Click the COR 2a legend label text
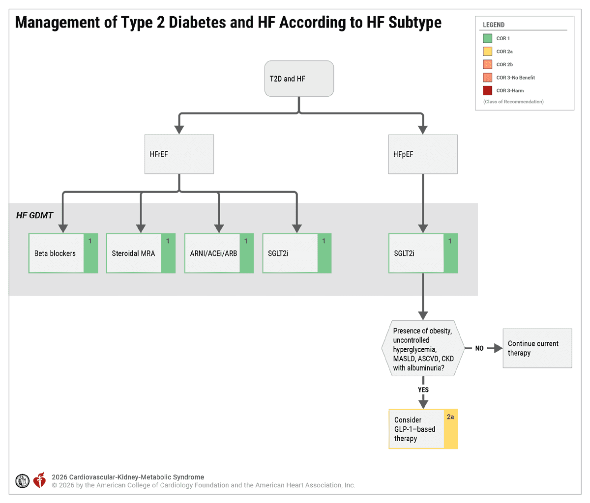Viewport: 590px width, 503px height. (x=504, y=51)
